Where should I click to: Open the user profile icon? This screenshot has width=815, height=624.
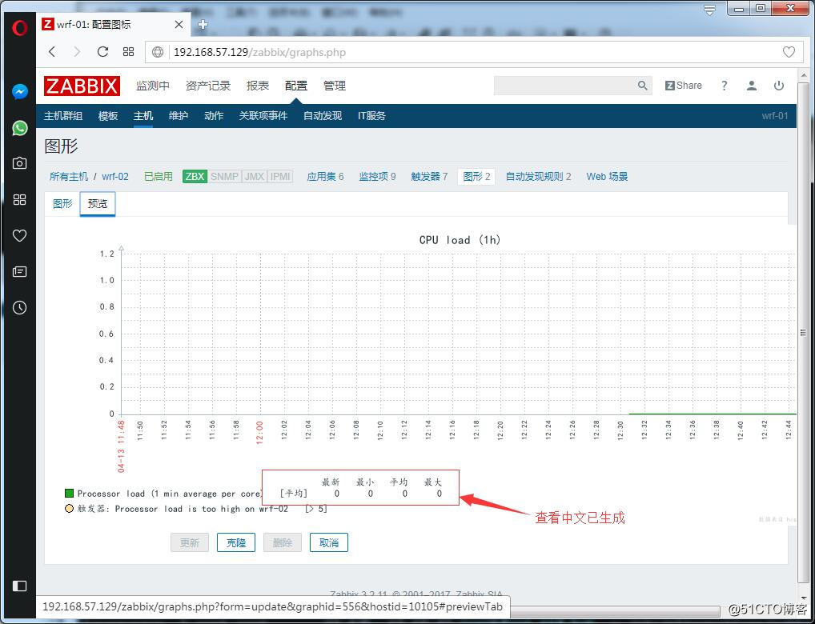(x=752, y=86)
